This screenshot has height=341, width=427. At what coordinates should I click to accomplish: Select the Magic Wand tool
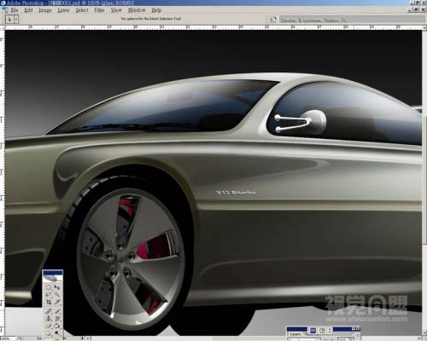57,294
